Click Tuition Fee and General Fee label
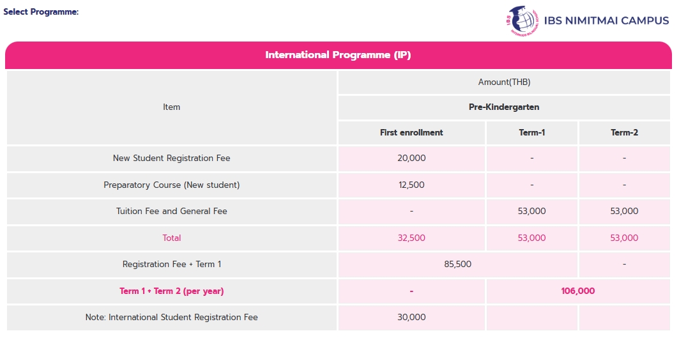This screenshot has height=347, width=679. tap(171, 211)
